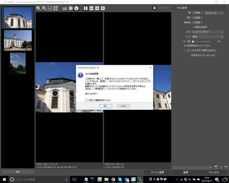
Task: Enable 縦横比を維持 aspect ratio checkbox
Action: pos(193,27)
